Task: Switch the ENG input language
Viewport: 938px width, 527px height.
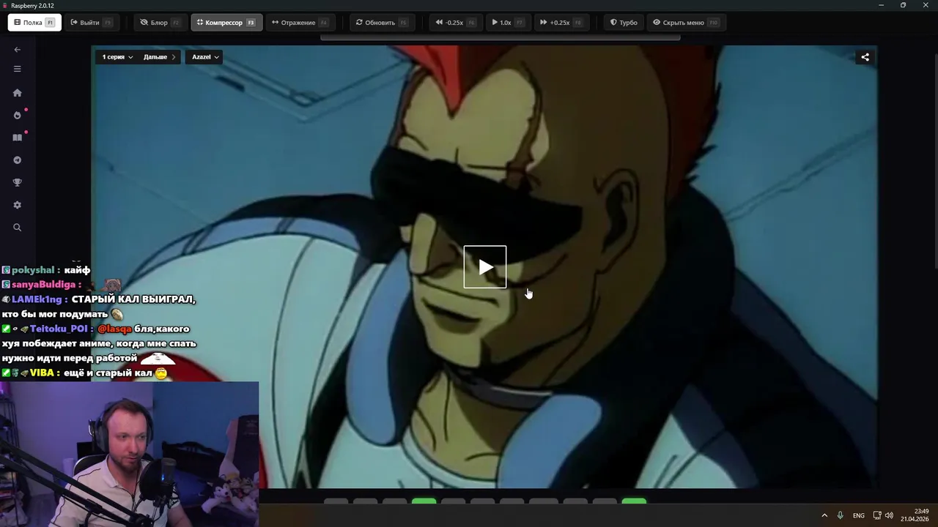Action: point(859,515)
